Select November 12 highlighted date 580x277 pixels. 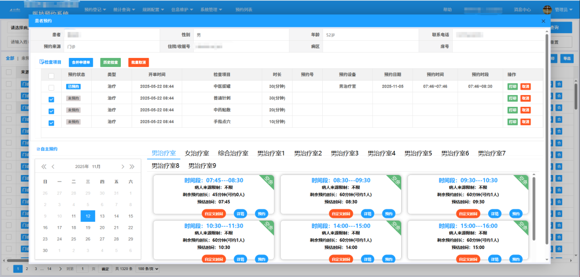tap(88, 216)
